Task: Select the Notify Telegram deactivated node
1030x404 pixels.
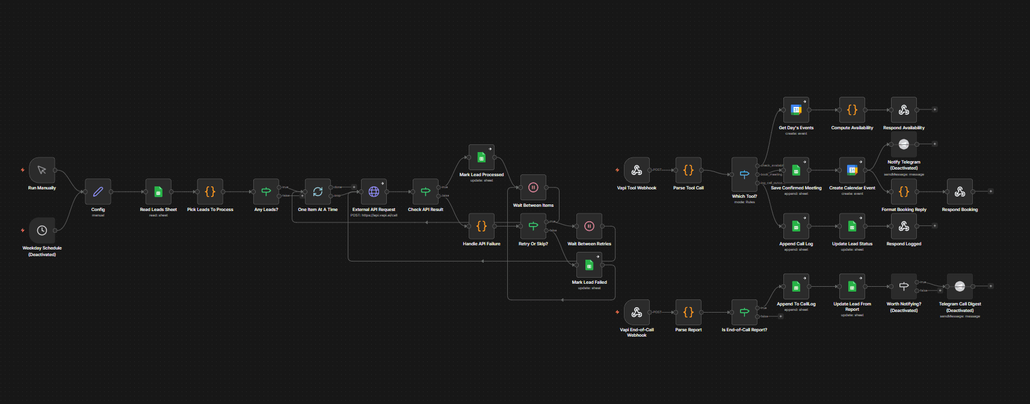Action: click(904, 144)
